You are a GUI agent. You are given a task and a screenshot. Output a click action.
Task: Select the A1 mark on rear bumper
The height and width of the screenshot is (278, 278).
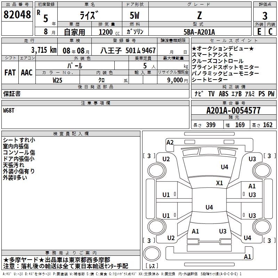tap(247, 256)
